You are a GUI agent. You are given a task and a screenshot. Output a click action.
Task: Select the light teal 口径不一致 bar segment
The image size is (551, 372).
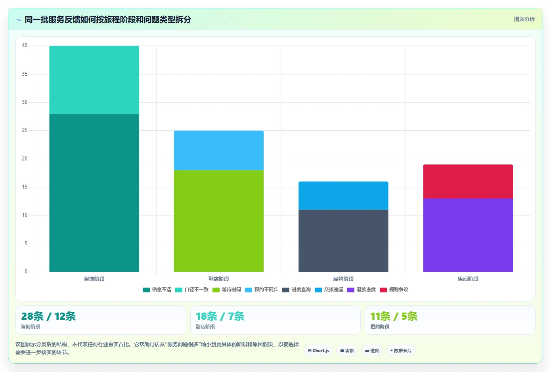[94, 80]
